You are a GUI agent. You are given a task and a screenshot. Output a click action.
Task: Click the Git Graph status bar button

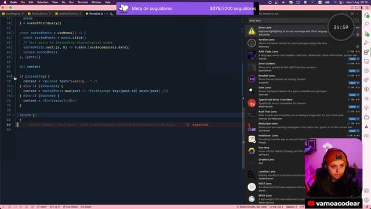[86, 207]
